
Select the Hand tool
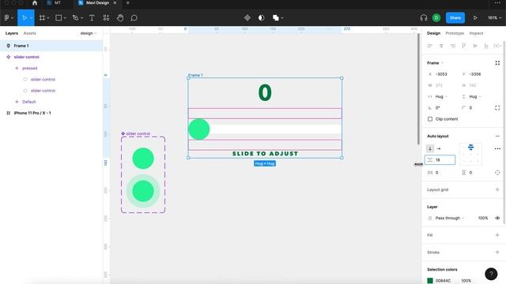tap(120, 18)
